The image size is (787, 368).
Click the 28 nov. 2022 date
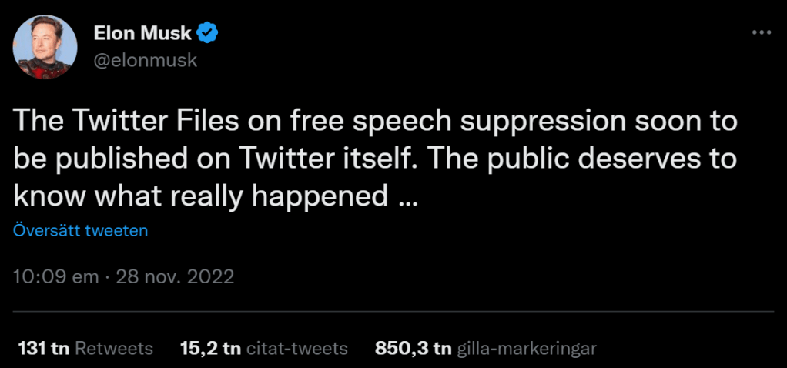(x=174, y=276)
